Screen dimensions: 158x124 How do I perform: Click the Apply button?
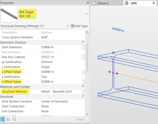click(80, 119)
